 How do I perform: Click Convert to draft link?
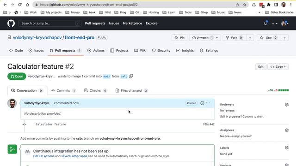253,117
